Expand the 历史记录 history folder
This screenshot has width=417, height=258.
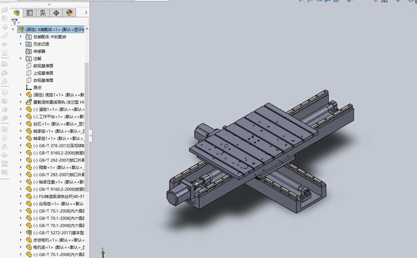[21, 44]
